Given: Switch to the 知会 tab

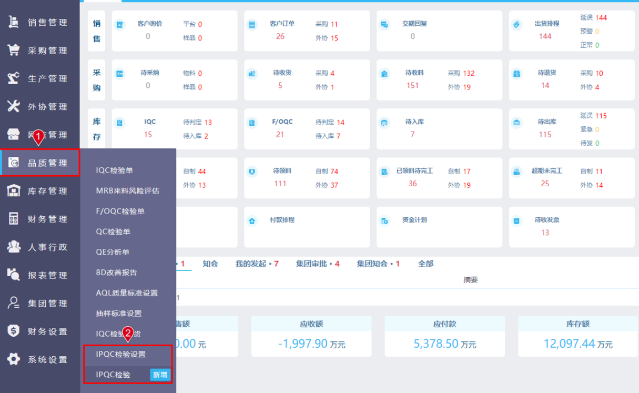Looking at the screenshot, I should pyautogui.click(x=210, y=264).
